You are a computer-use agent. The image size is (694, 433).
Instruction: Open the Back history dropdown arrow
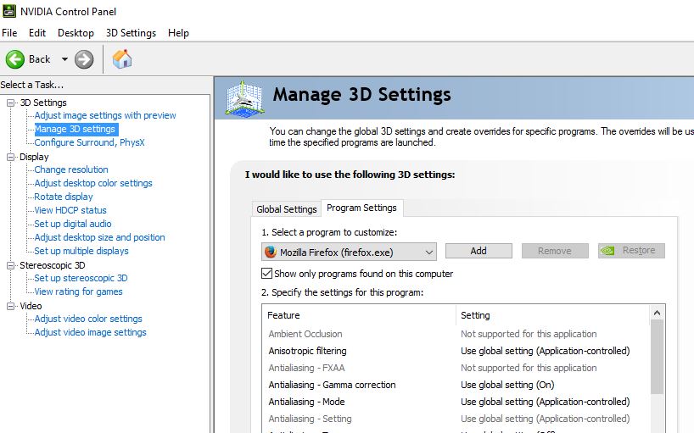64,59
